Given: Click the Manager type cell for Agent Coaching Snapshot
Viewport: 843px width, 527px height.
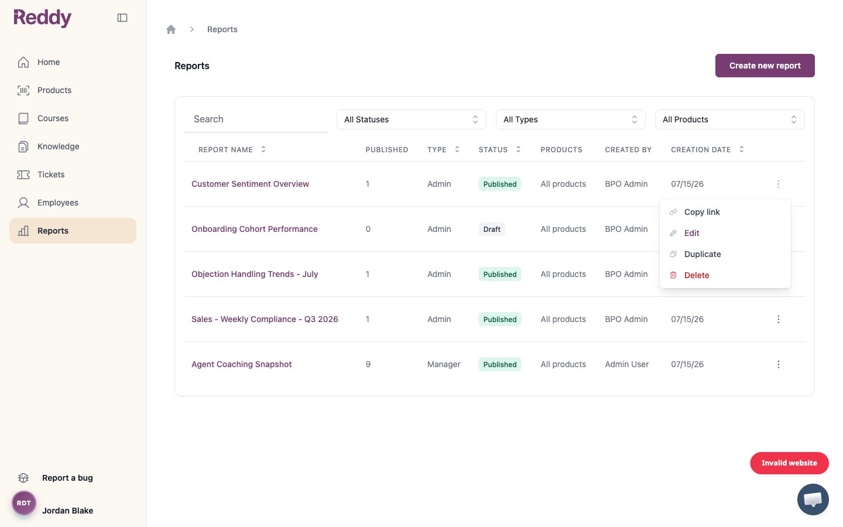Looking at the screenshot, I should [x=444, y=364].
